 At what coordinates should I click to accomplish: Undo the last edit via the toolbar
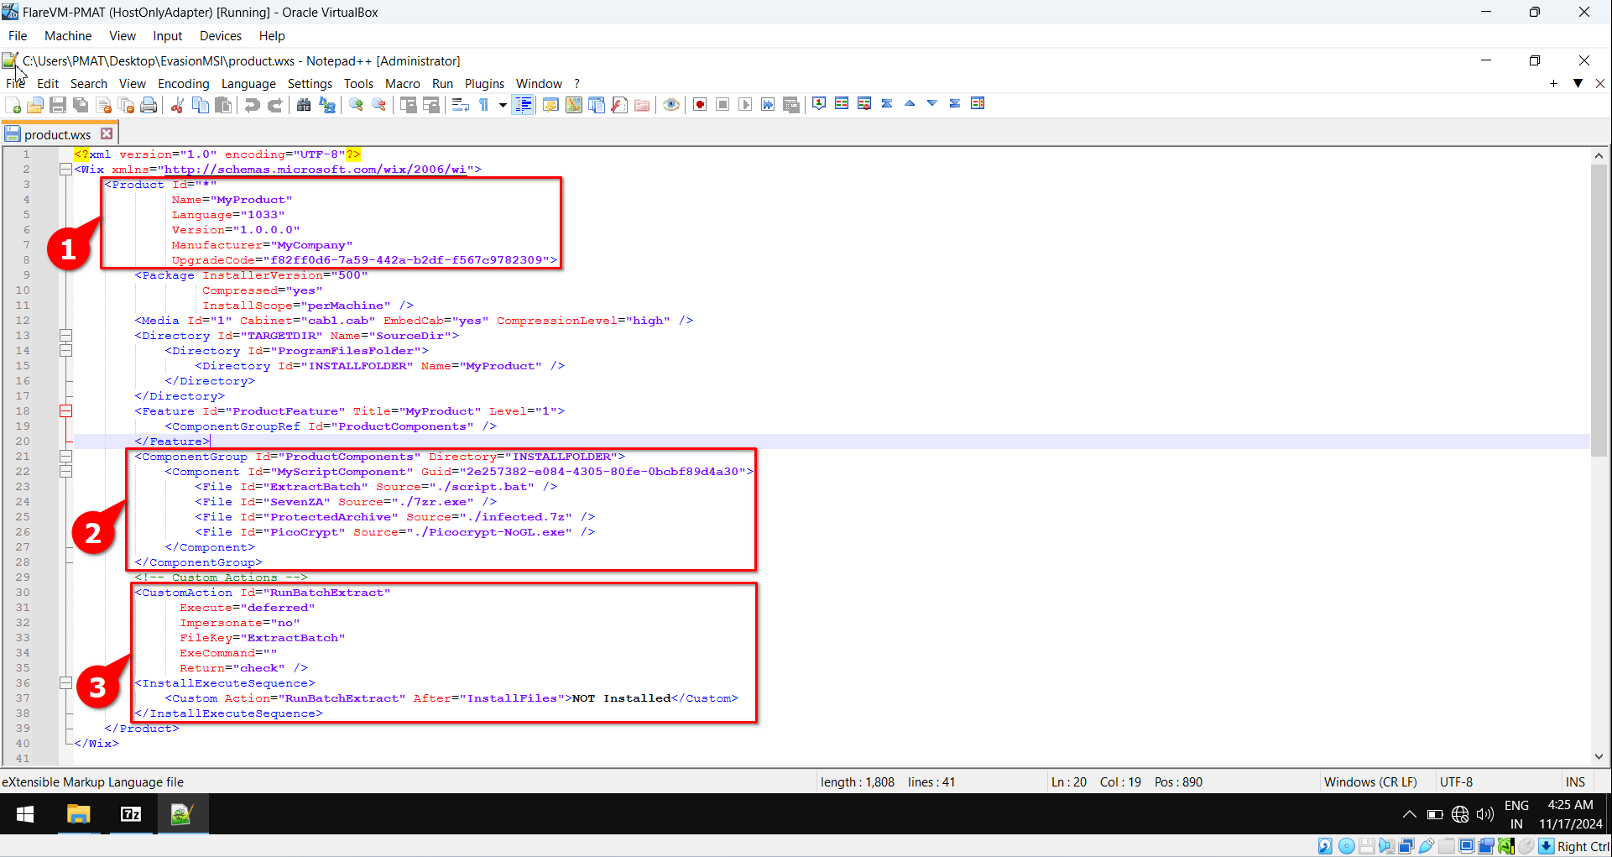(252, 105)
